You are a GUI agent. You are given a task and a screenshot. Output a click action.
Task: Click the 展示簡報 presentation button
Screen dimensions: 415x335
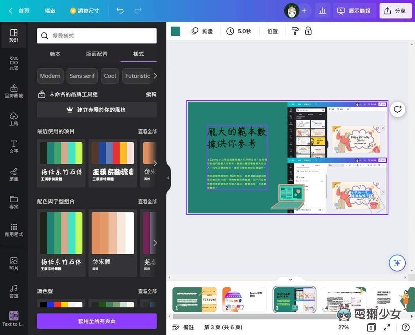pos(354,11)
